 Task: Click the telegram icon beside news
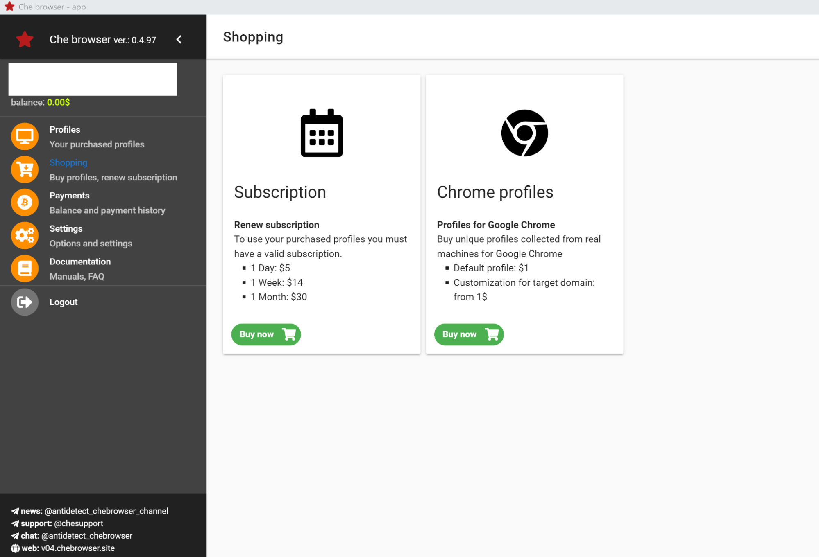coord(15,511)
